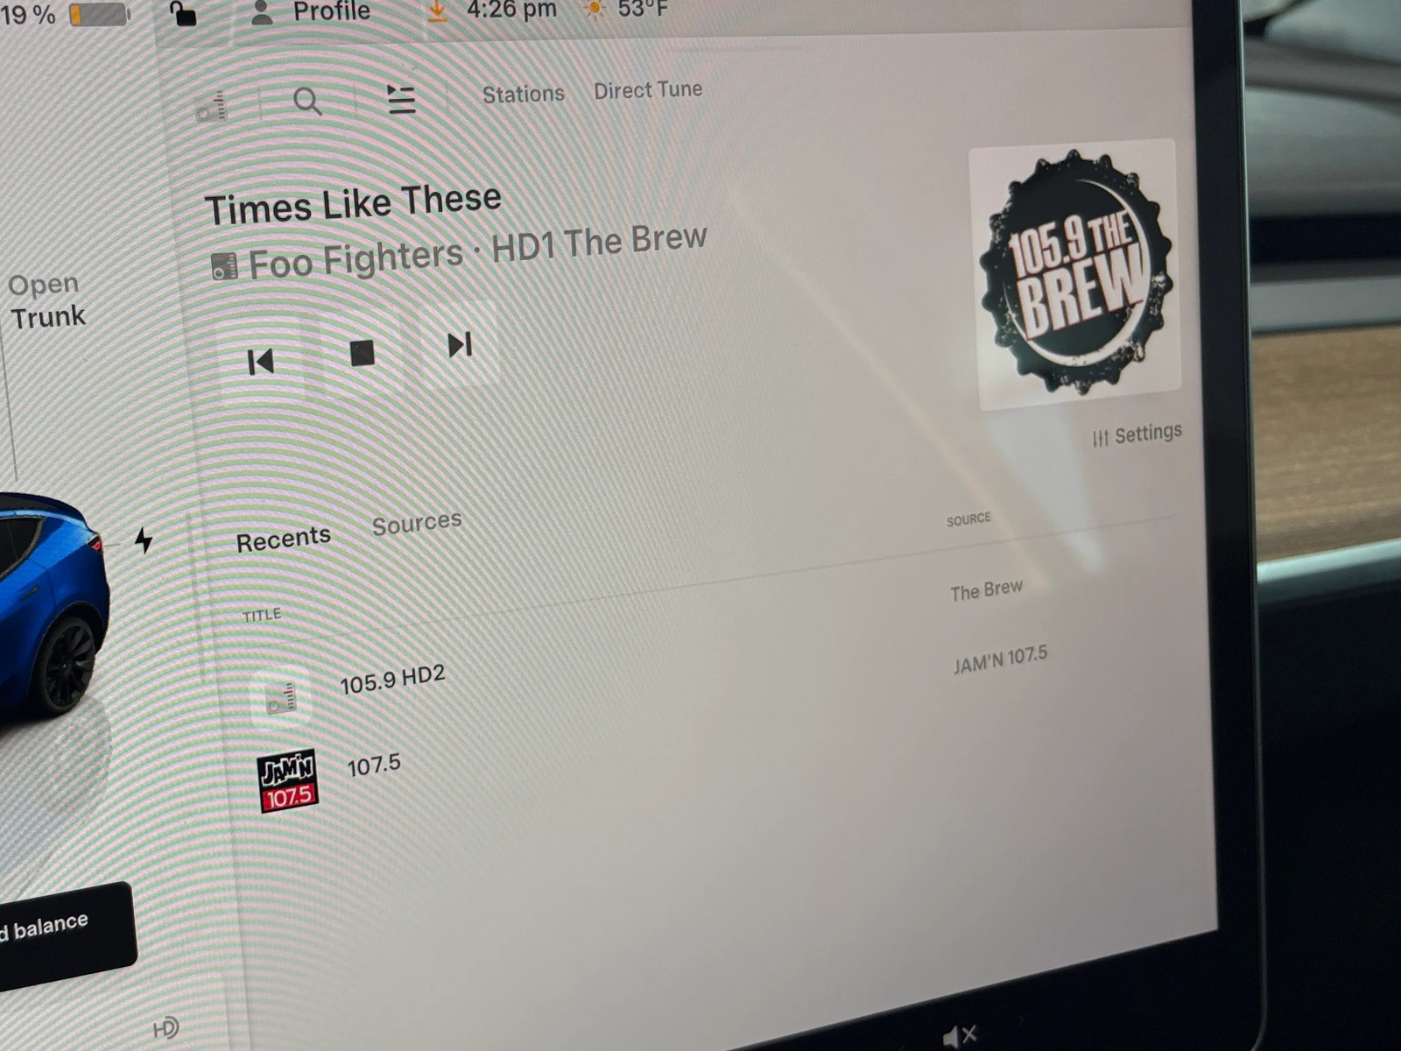
Task: Unmute using the muted speaker icon
Action: (960, 1037)
